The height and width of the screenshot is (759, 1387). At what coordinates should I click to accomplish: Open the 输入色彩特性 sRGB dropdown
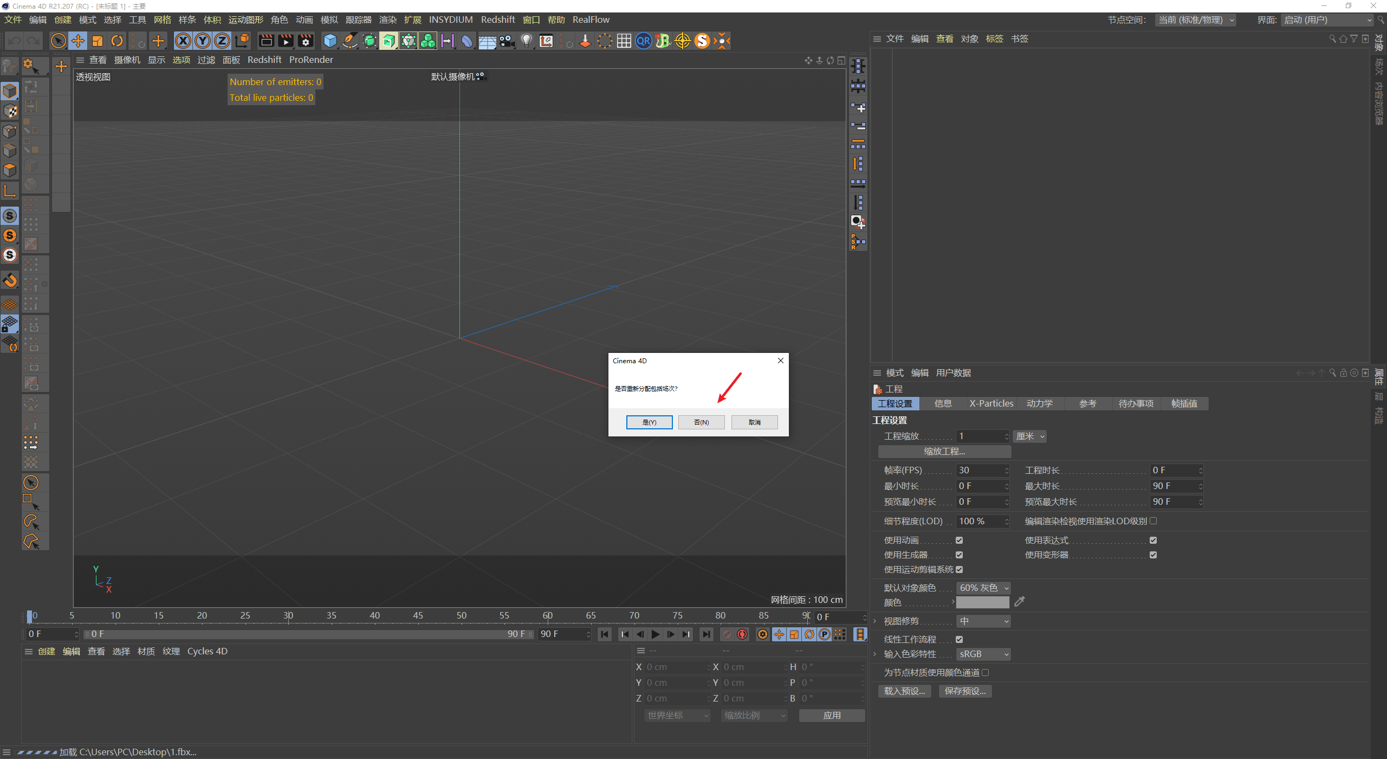983,654
